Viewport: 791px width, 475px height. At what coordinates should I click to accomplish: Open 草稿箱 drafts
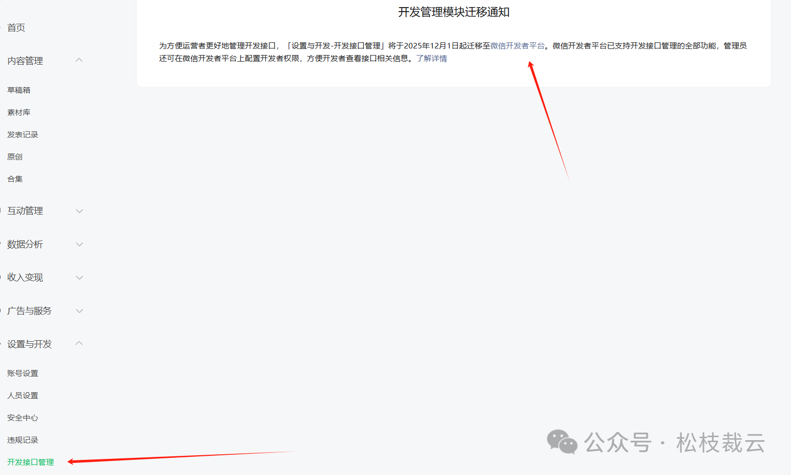coord(19,90)
